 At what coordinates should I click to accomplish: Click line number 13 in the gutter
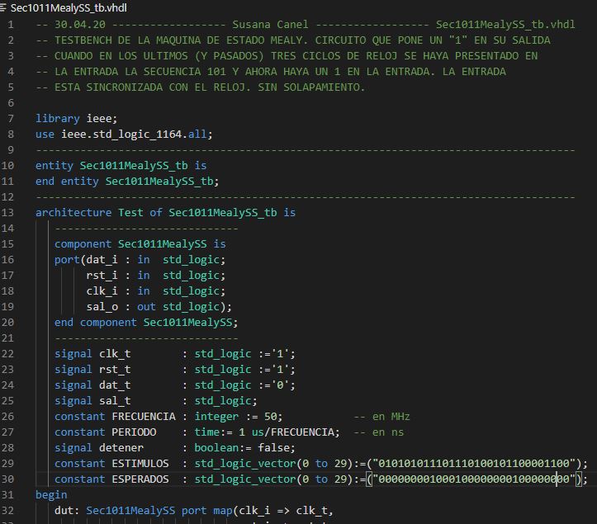click(x=9, y=213)
